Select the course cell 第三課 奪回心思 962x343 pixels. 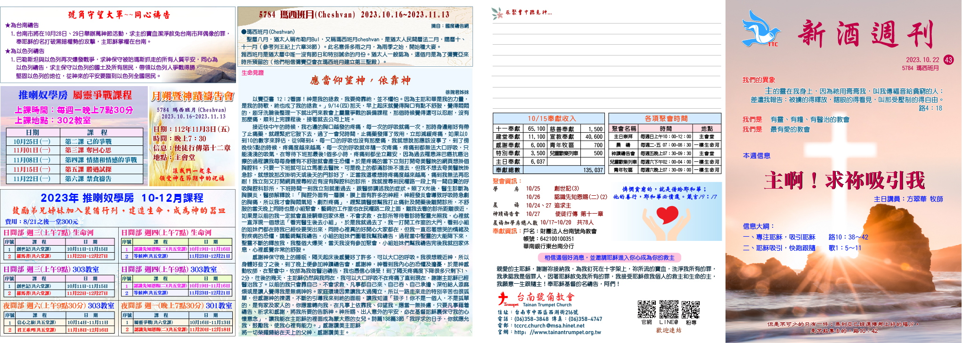tap(88, 151)
